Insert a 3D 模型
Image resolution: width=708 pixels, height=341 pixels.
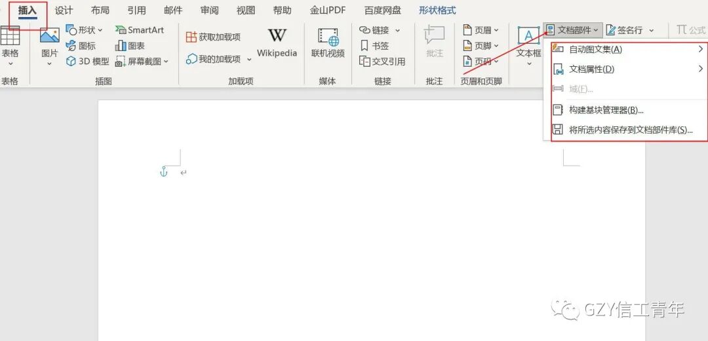coord(88,62)
